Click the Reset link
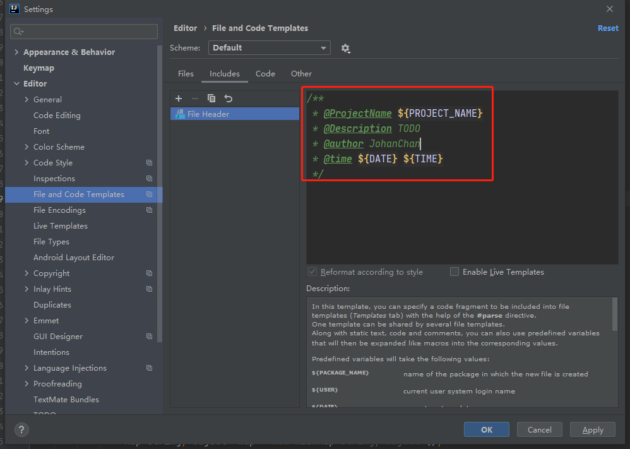Screen dimensions: 630x449 pos(608,28)
